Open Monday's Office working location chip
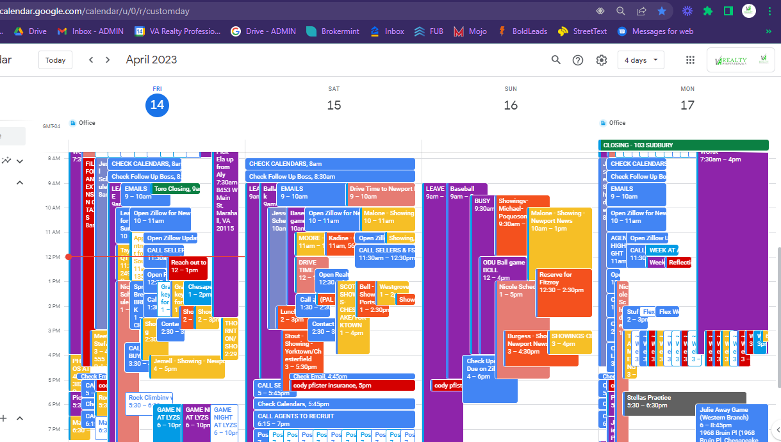This screenshot has width=781, height=442. [612, 123]
